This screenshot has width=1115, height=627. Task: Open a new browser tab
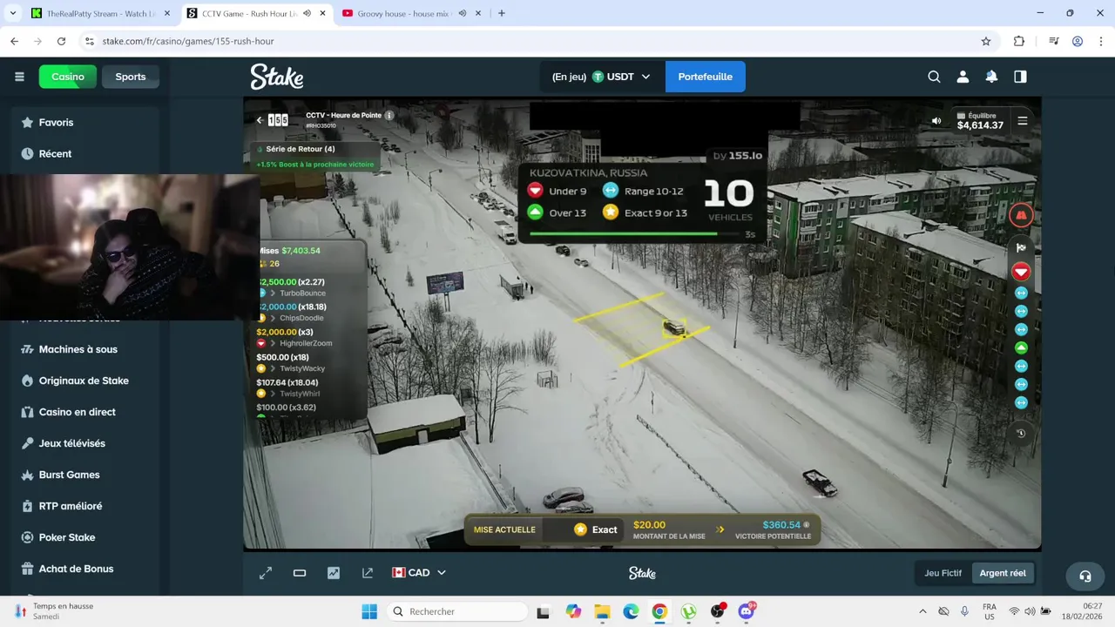coord(501,13)
